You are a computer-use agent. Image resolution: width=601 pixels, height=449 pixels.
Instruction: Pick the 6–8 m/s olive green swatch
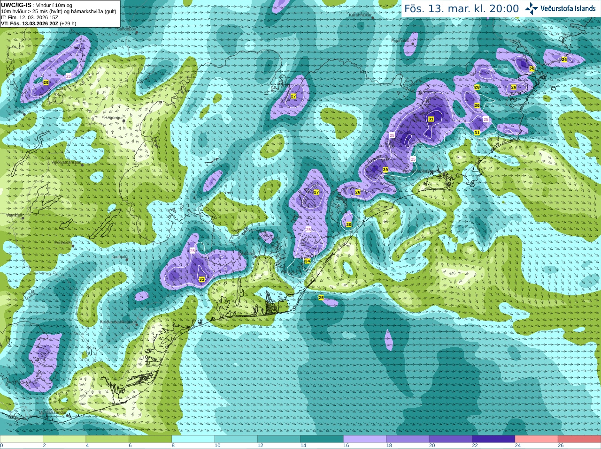[150, 439]
